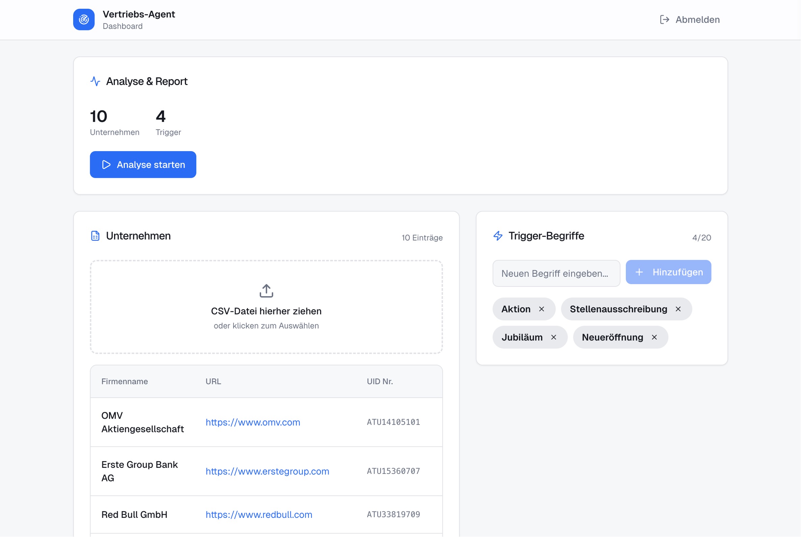Viewport: 801px width, 537px height.
Task: Log out via Abmelden
Action: click(x=697, y=20)
